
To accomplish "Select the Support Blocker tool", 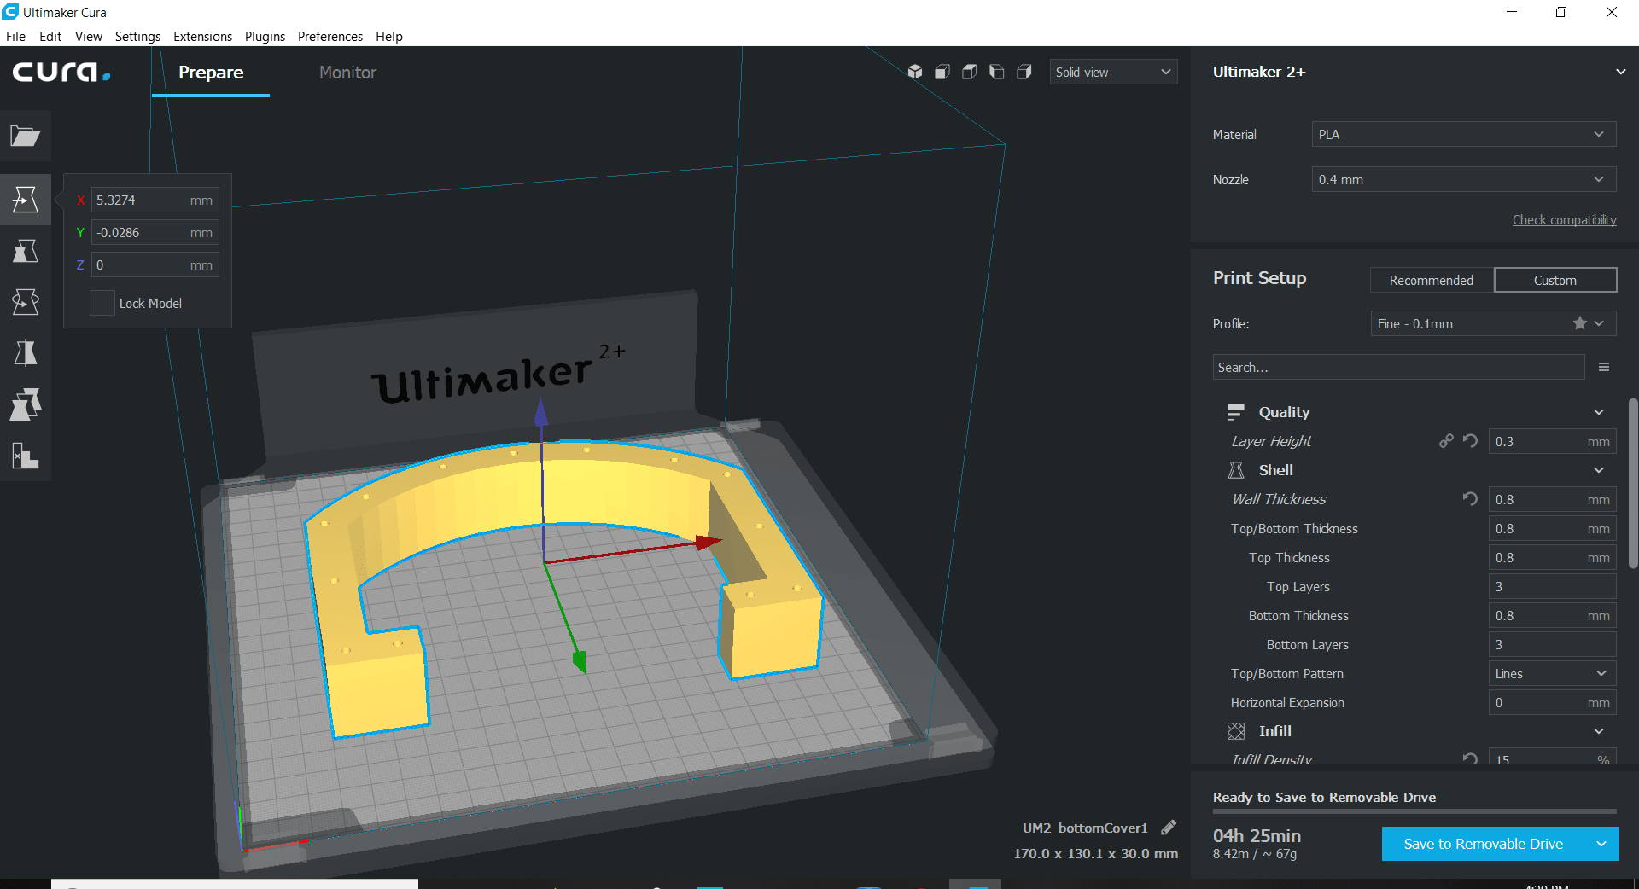I will click(x=26, y=456).
